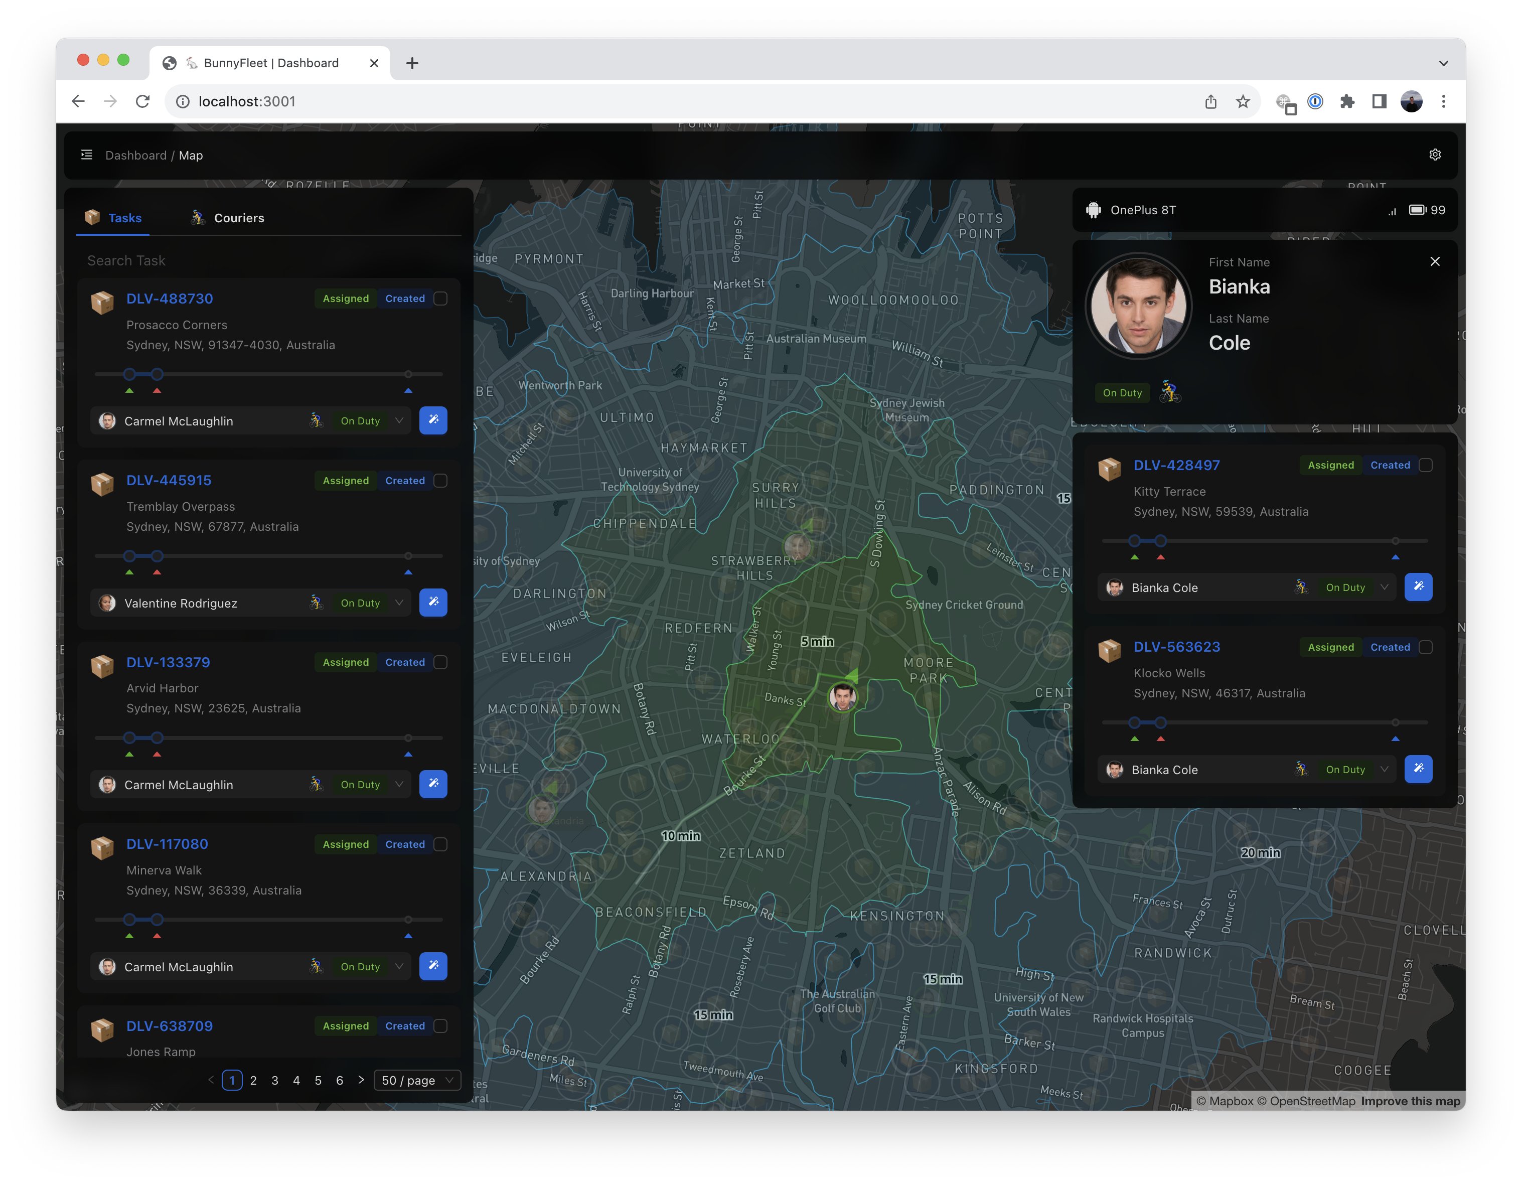
Task: Select the DLV-563623 task checkbox
Action: coord(1426,647)
